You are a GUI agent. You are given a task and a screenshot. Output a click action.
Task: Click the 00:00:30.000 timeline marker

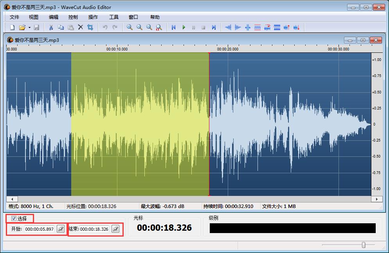[x=339, y=49]
